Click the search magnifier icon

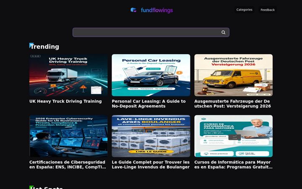pos(223,32)
